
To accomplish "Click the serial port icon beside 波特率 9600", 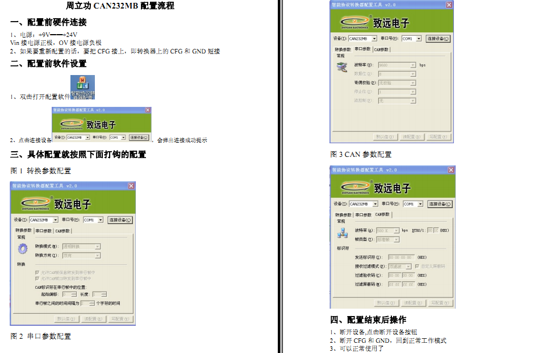I will (342, 67).
